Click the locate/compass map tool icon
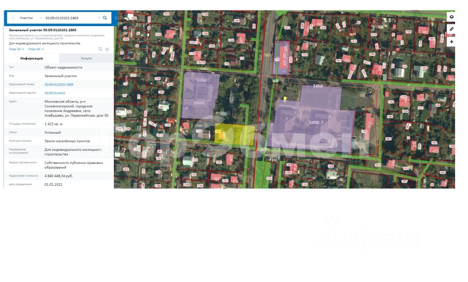 (x=451, y=42)
